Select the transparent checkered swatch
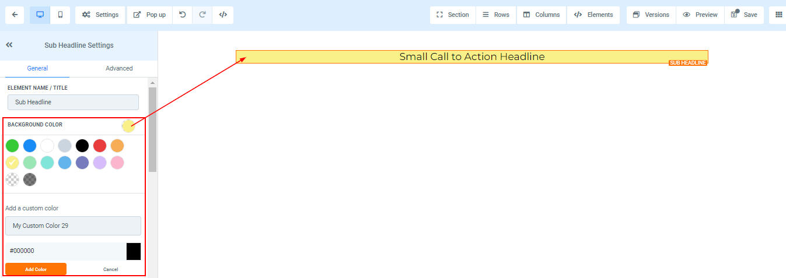Image resolution: width=786 pixels, height=278 pixels. click(12, 180)
